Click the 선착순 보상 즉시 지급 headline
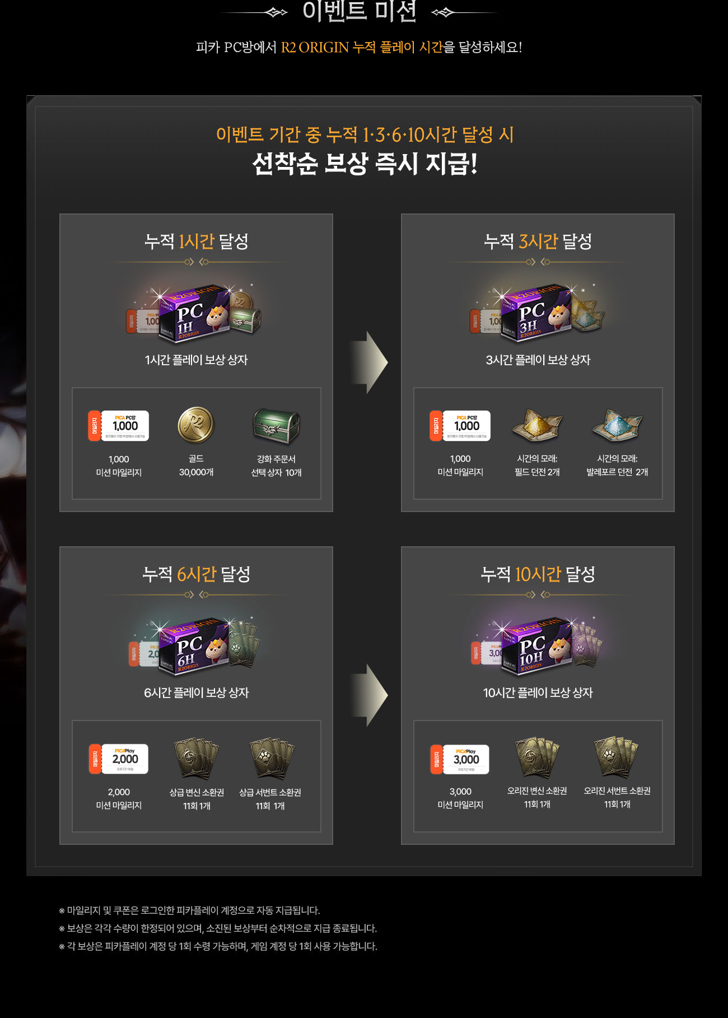 pyautogui.click(x=365, y=164)
